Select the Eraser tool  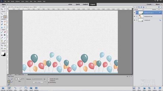[x=5, y=32]
